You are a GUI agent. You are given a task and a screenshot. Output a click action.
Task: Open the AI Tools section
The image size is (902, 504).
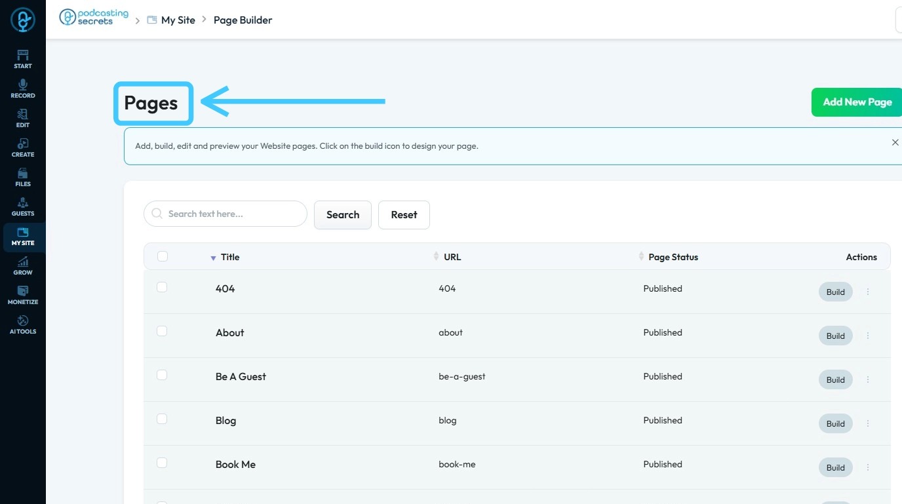(23, 324)
